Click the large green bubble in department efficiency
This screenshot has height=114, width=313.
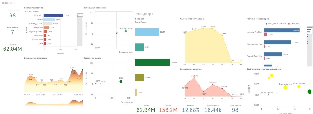[309, 92]
